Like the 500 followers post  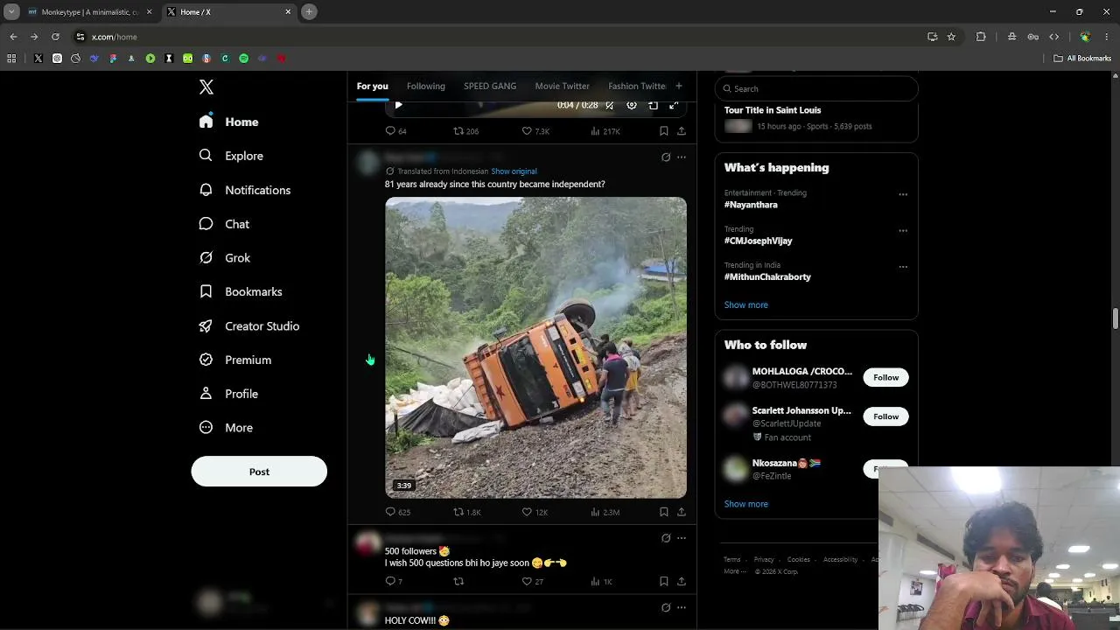[x=532, y=581]
